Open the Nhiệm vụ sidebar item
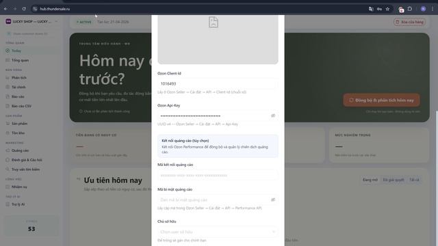Viewport: 438px width, 246px height. point(31,187)
